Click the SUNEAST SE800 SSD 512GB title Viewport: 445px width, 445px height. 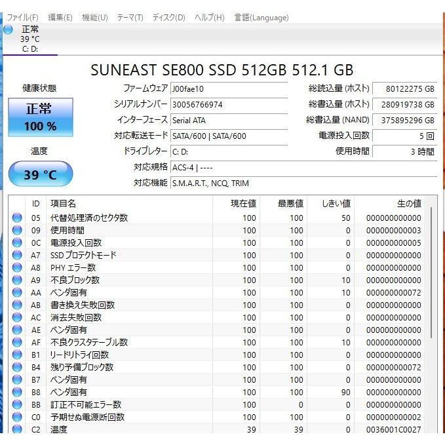click(222, 70)
